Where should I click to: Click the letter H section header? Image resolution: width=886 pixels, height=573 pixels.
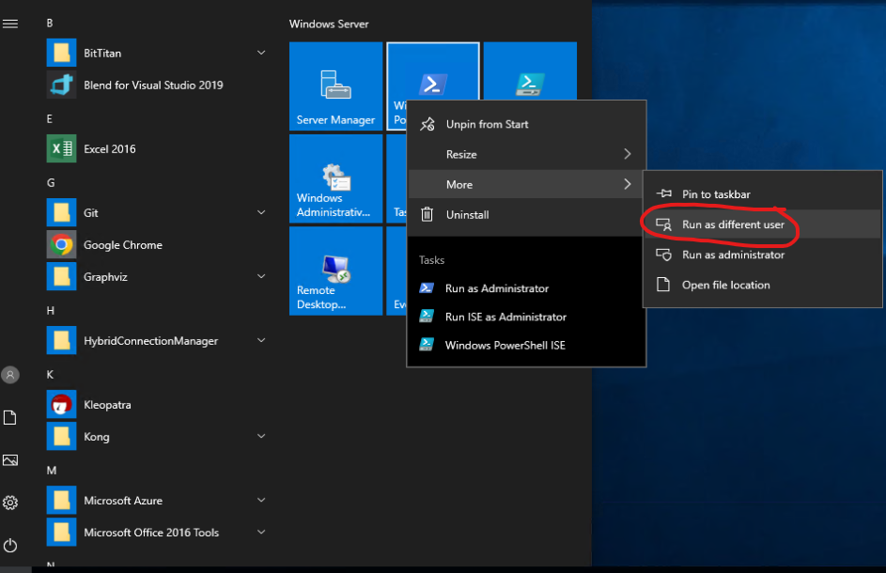[51, 310]
